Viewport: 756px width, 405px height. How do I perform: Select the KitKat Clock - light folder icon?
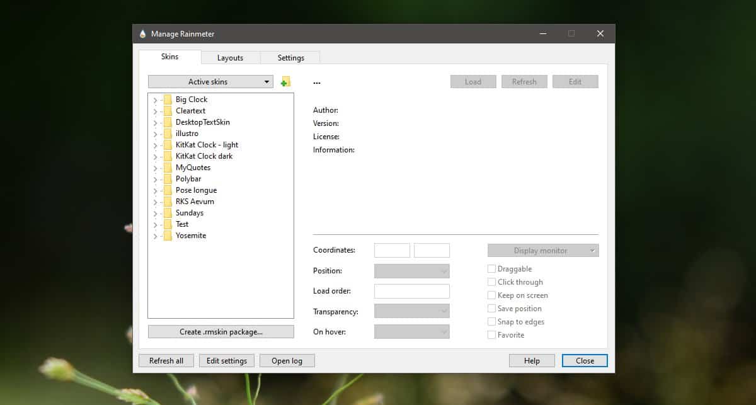168,145
